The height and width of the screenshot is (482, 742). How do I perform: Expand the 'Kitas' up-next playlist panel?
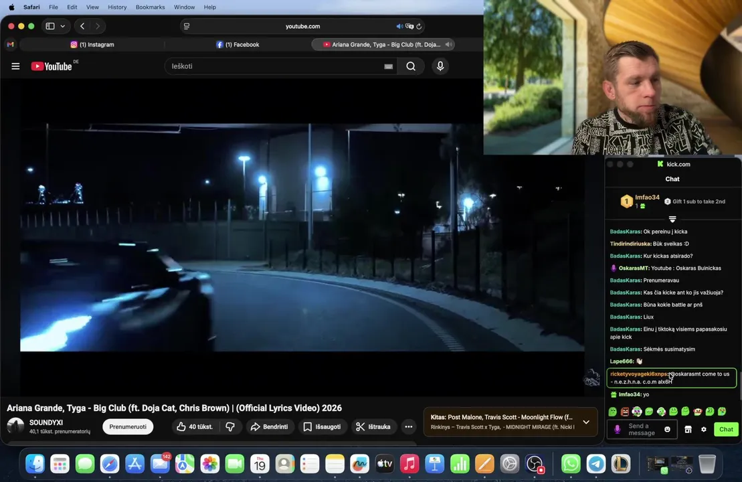(x=586, y=422)
